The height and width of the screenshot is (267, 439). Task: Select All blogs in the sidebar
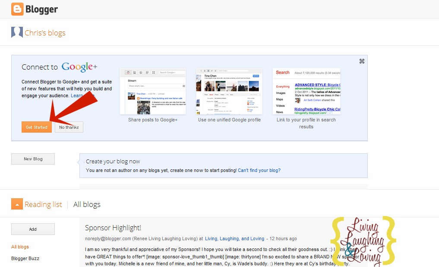20,247
